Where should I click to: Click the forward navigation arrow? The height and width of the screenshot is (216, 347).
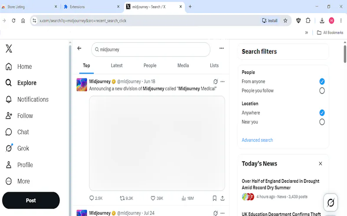coord(4,20)
